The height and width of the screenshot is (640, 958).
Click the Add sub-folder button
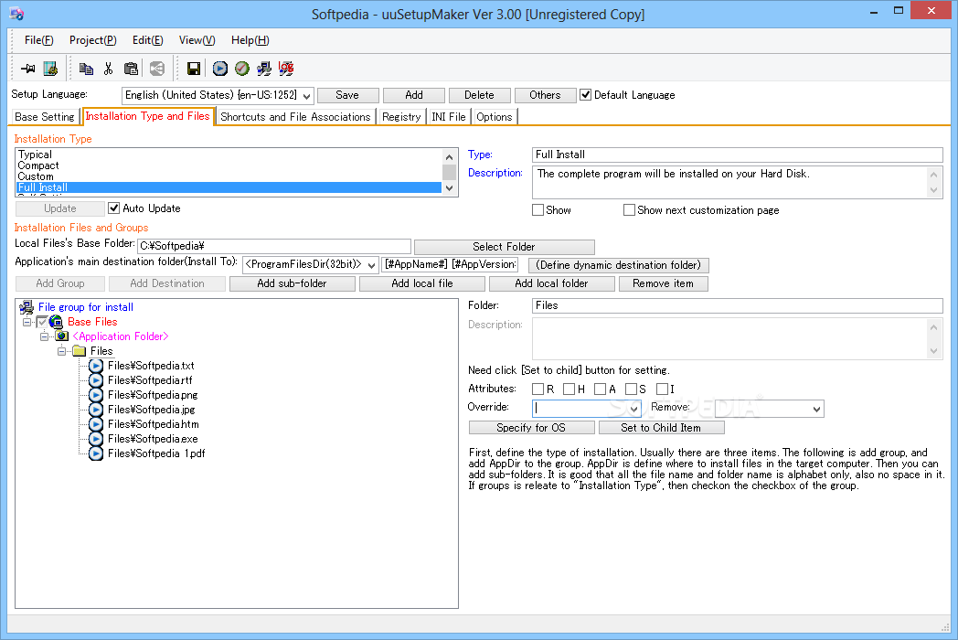292,283
